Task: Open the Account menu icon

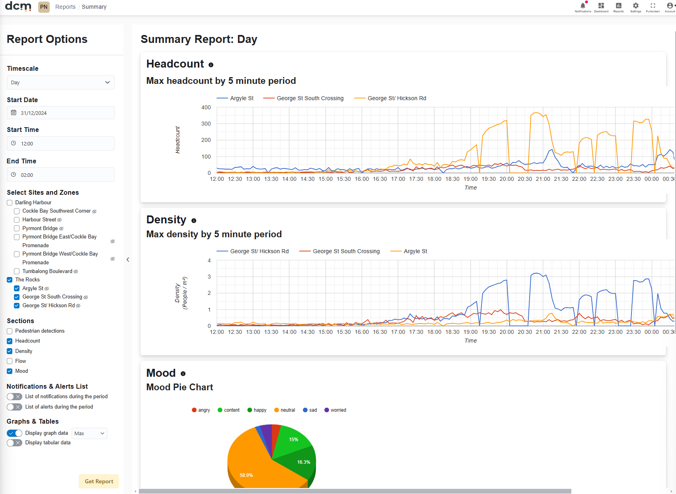Action: click(x=670, y=6)
